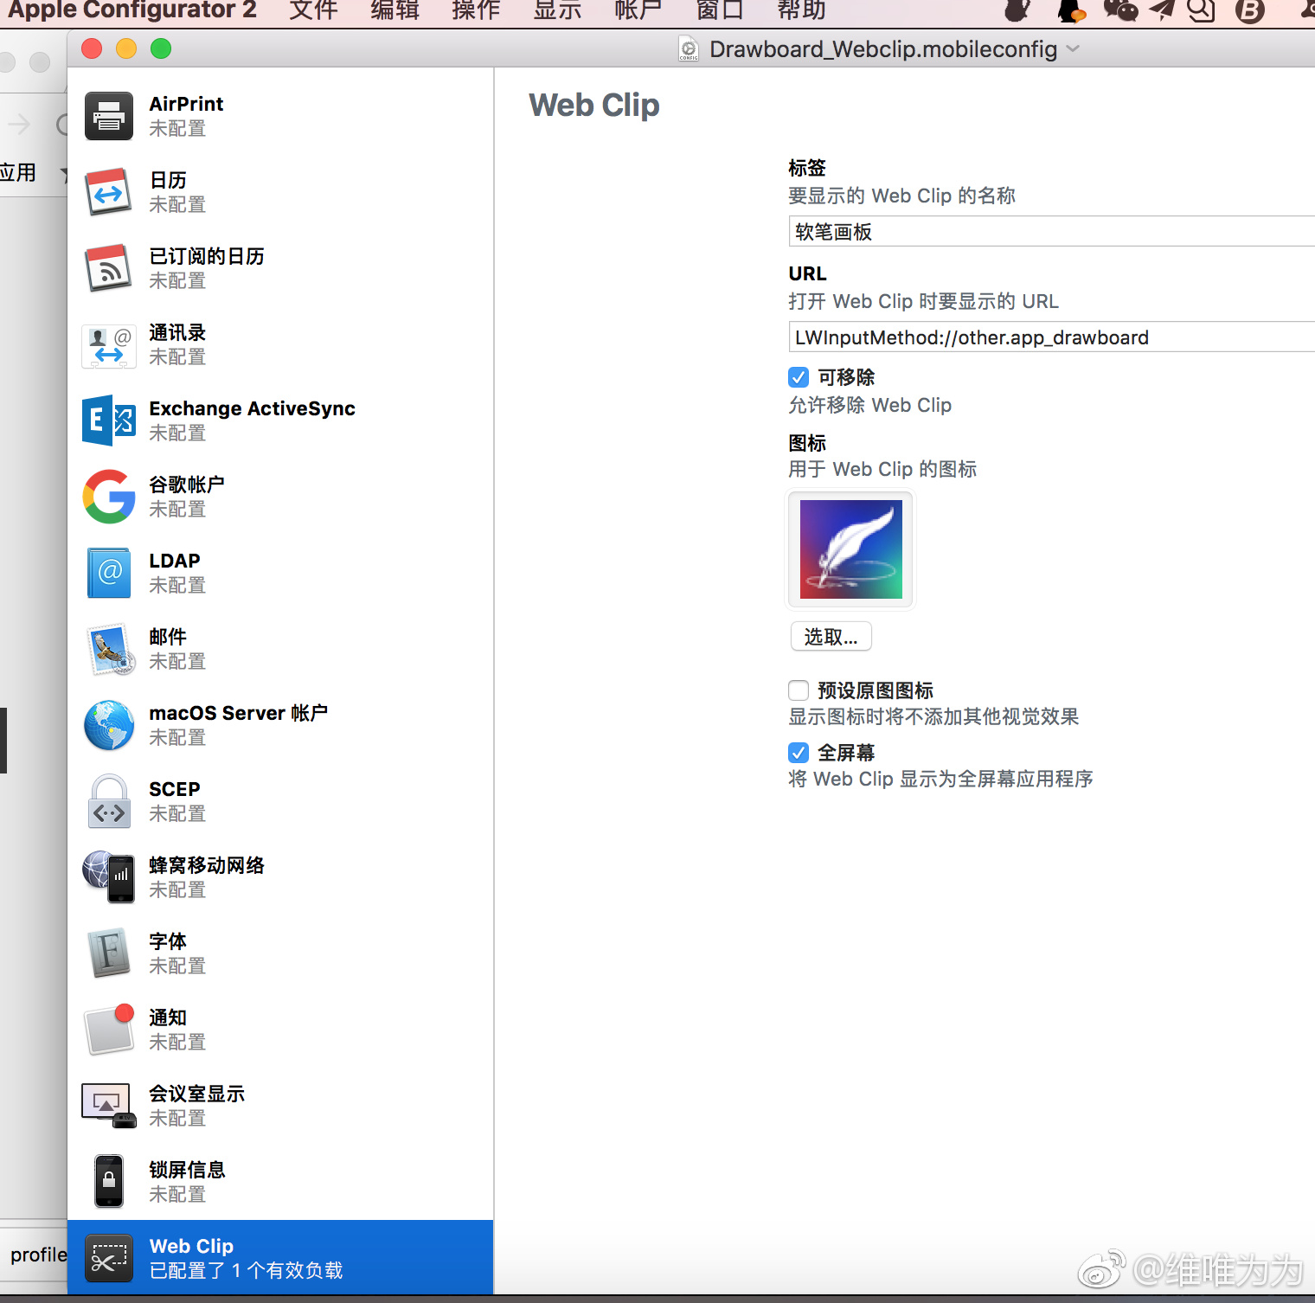Click the Web Clip feather icon thumbnail
The height and width of the screenshot is (1303, 1315).
(850, 549)
